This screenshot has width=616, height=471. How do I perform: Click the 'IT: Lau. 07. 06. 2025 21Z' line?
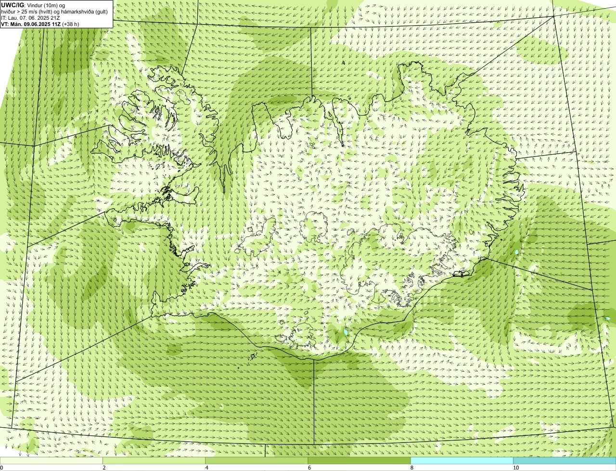[30, 18]
